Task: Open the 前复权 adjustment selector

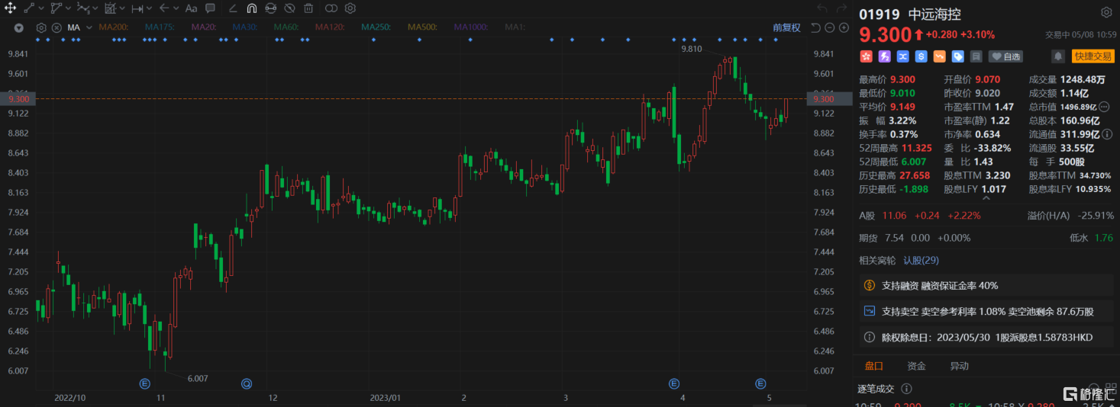Action: 786,27
